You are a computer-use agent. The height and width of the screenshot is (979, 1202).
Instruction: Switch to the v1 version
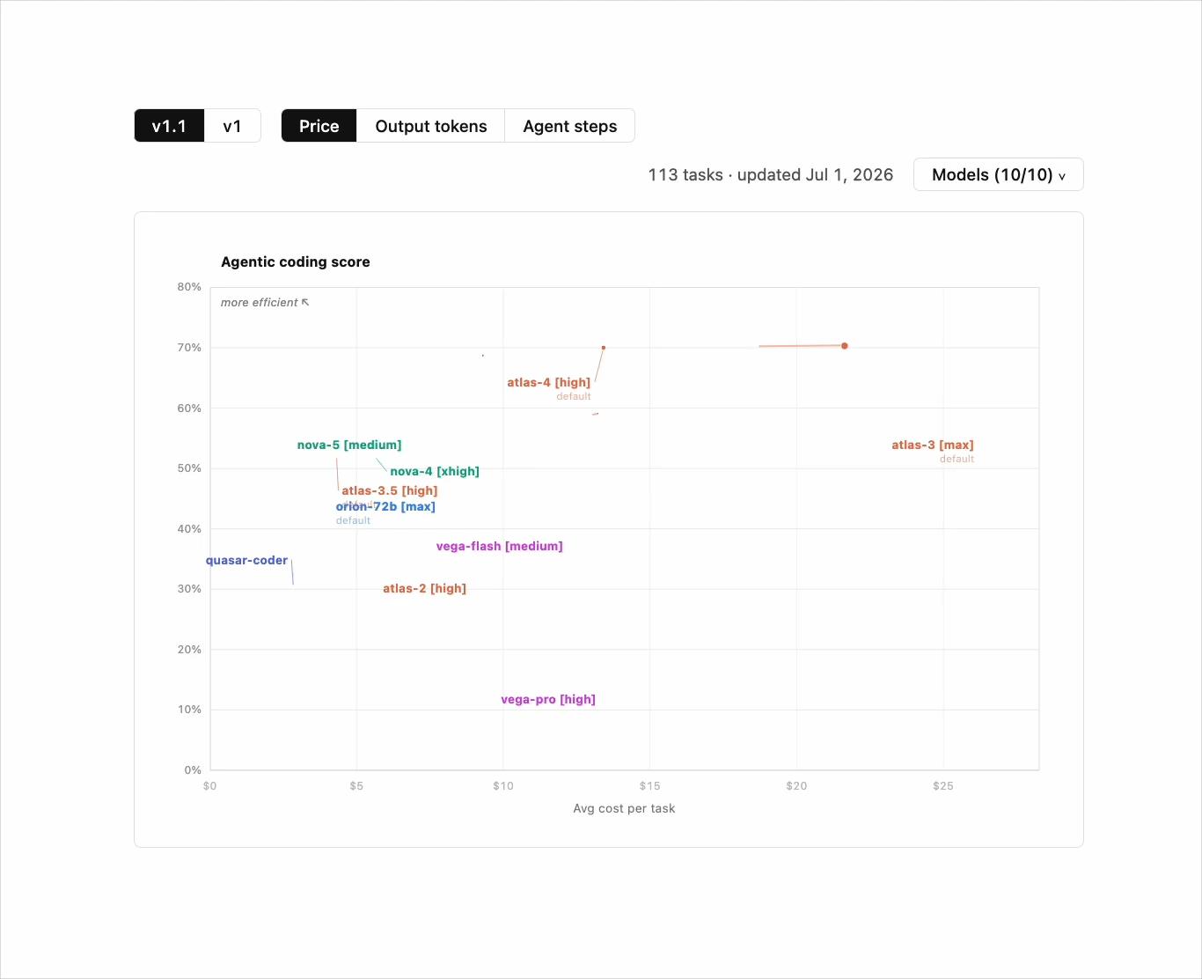(232, 126)
